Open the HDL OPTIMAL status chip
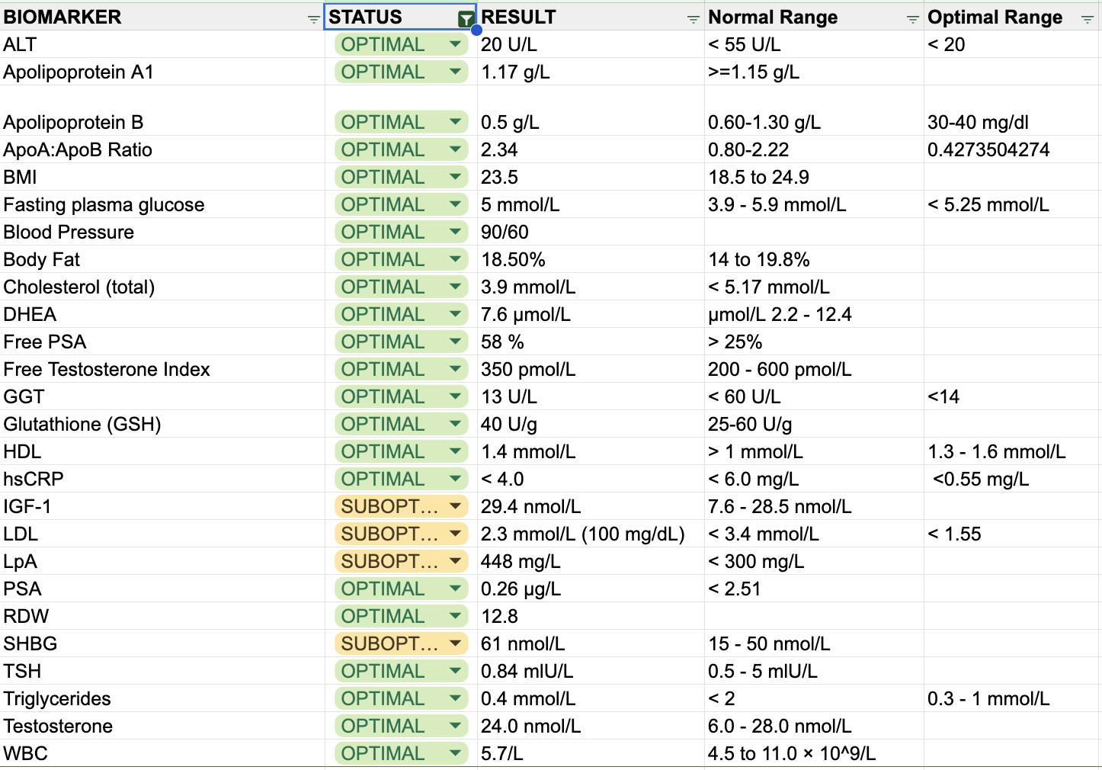 (x=401, y=451)
